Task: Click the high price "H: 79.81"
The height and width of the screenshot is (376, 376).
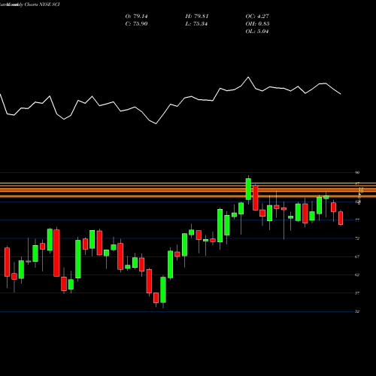Action: pos(197,17)
